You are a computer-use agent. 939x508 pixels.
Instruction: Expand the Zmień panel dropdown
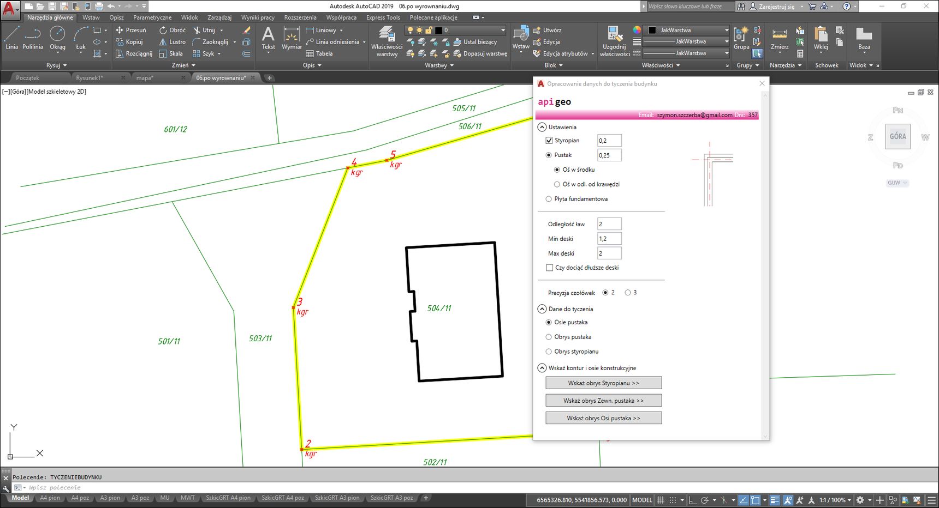tap(183, 65)
